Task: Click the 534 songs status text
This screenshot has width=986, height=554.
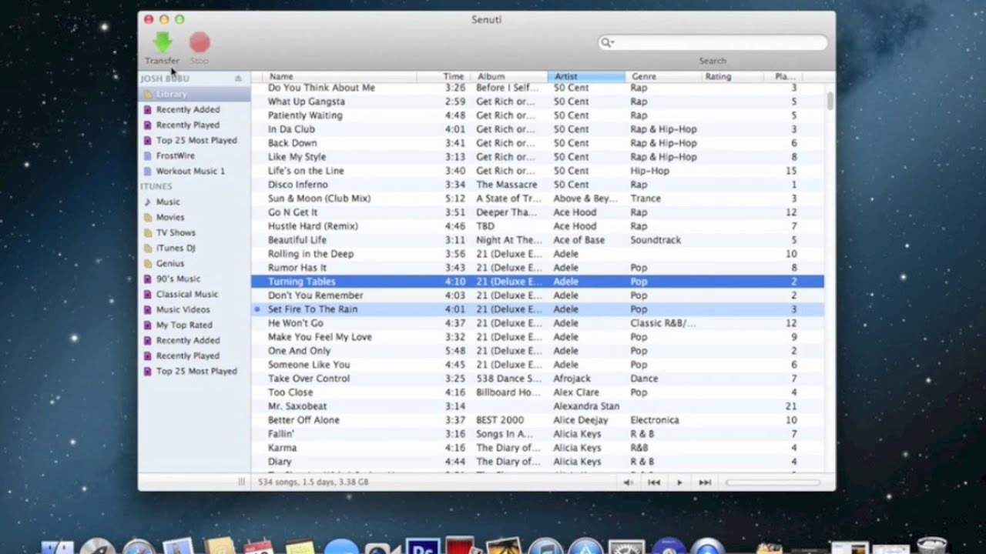Action: (313, 482)
